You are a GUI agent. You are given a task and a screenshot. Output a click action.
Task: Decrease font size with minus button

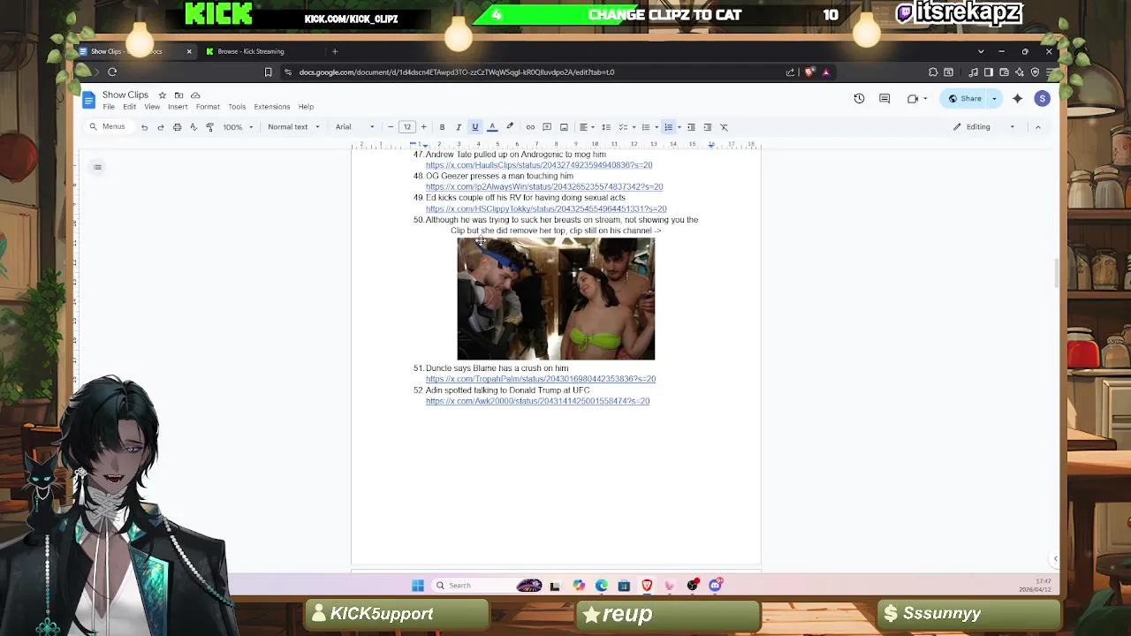click(x=391, y=127)
